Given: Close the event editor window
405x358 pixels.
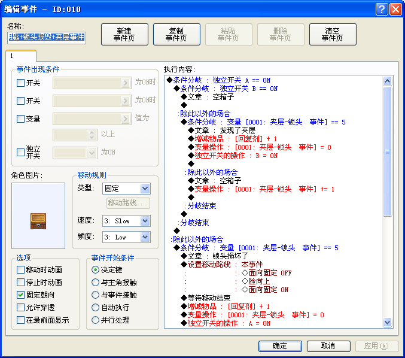Looking at the screenshot, I should (395, 10).
